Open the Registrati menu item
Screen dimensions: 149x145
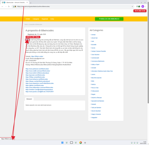tap(45, 19)
